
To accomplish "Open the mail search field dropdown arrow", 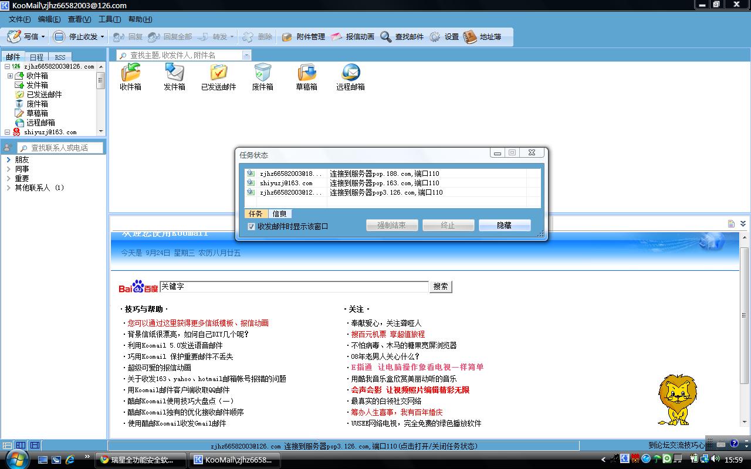I will pyautogui.click(x=246, y=55).
